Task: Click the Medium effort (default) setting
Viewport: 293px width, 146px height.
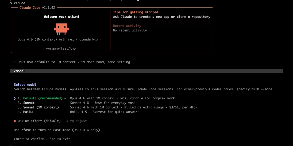Action: (39, 121)
